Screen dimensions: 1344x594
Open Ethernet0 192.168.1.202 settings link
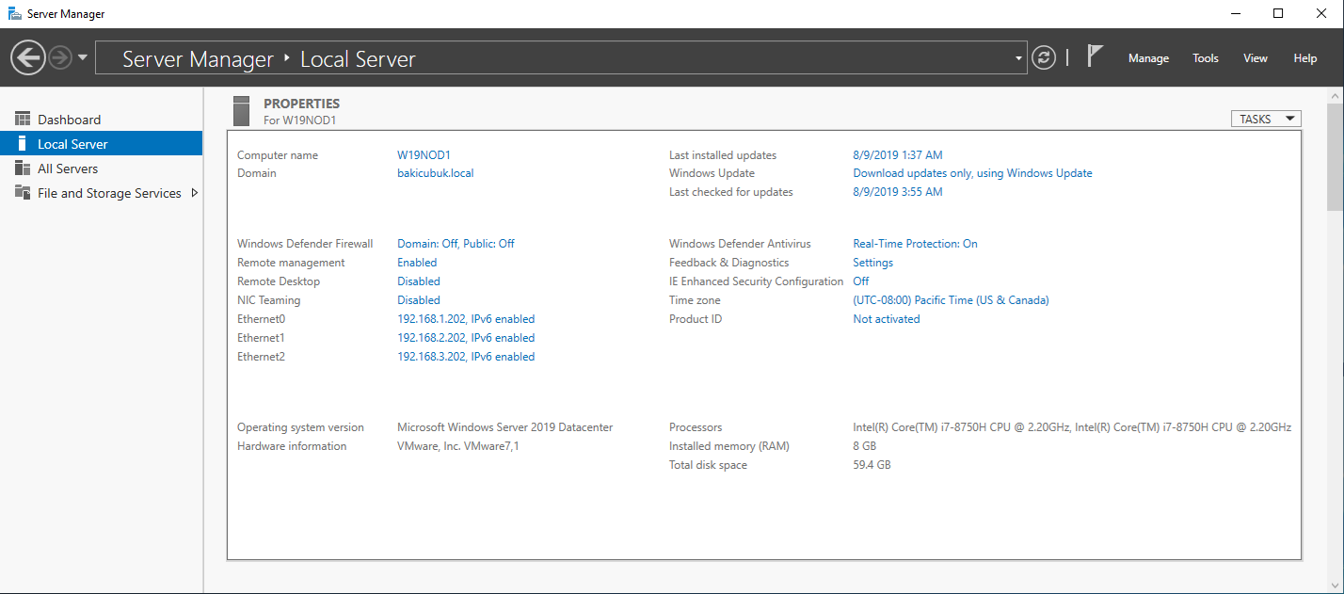pyautogui.click(x=466, y=319)
